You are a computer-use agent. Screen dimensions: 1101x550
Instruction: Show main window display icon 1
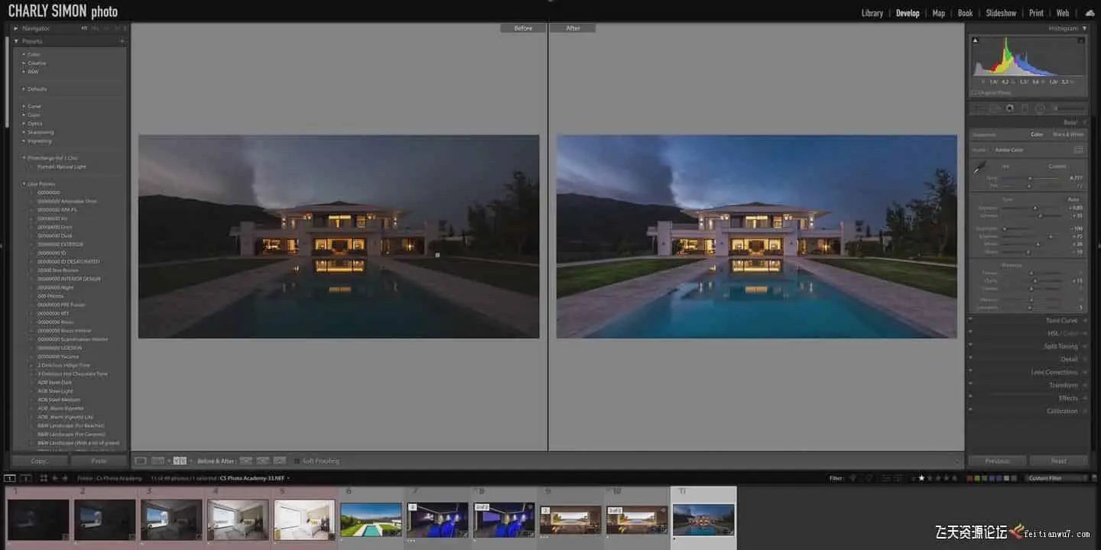(x=10, y=478)
